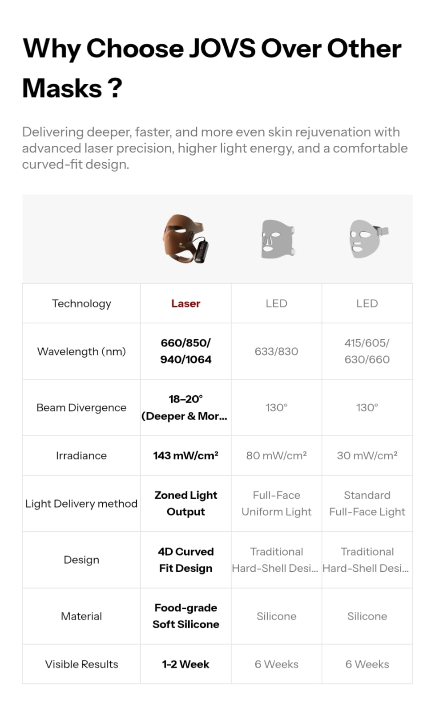Click the gray strapped mask image
This screenshot has height=713, width=435.
(x=368, y=239)
